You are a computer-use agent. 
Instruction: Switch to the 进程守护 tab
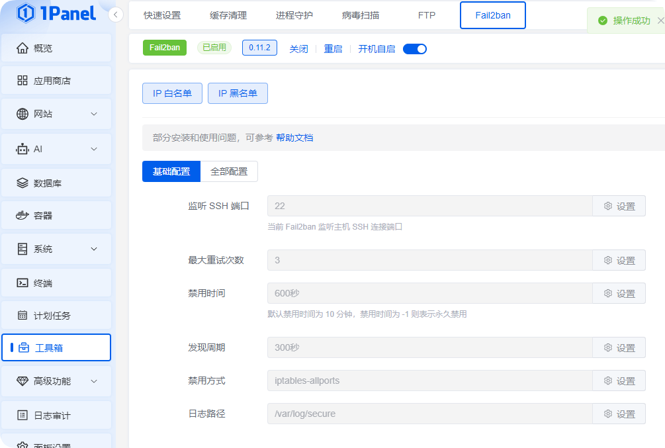pyautogui.click(x=294, y=15)
